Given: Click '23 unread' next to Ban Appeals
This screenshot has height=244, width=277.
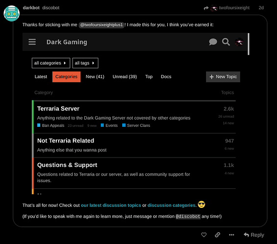Looking at the screenshot, I should click(75, 125).
